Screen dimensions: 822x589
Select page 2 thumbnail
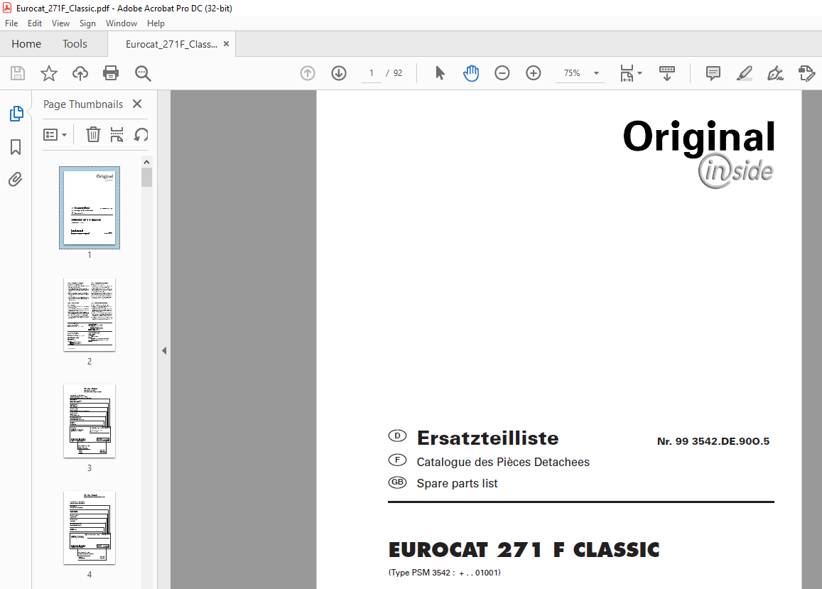(x=90, y=315)
